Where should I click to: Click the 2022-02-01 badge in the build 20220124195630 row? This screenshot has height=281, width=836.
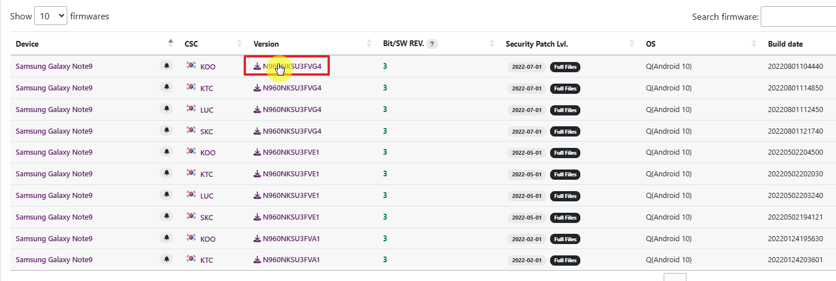coord(527,239)
